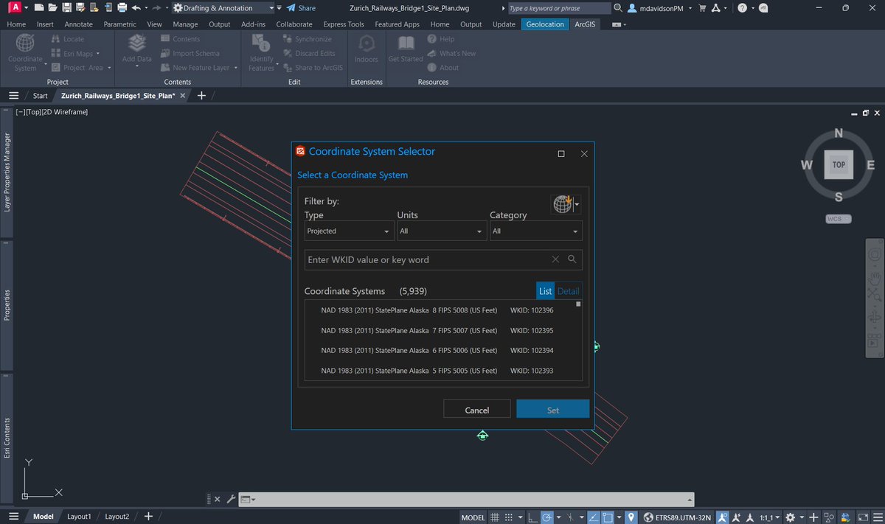This screenshot has height=524, width=885.
Task: Click ETRS89.UTM-32N coordinate system in status bar
Action: [x=677, y=517]
